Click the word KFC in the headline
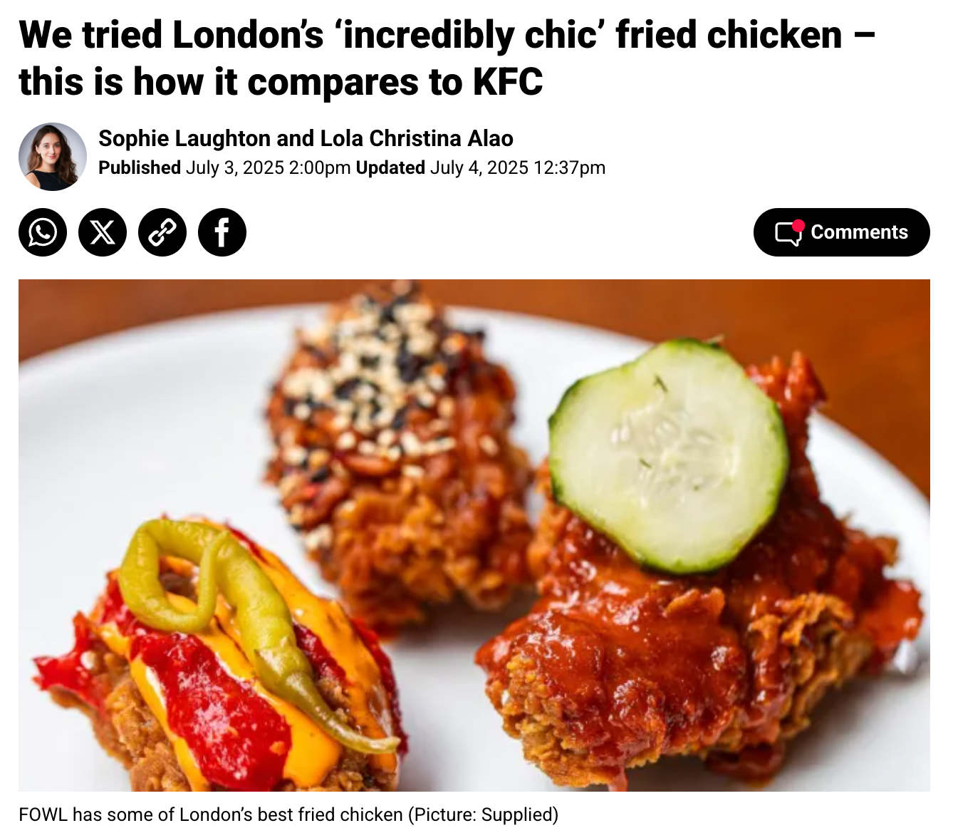Screen dimensions: 953x828 tap(508, 81)
